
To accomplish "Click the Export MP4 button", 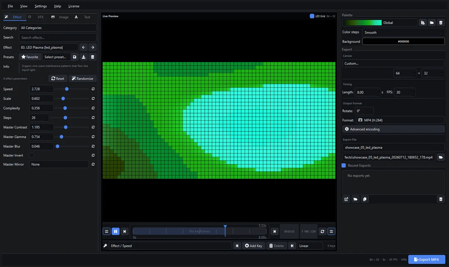I will [x=427, y=260].
